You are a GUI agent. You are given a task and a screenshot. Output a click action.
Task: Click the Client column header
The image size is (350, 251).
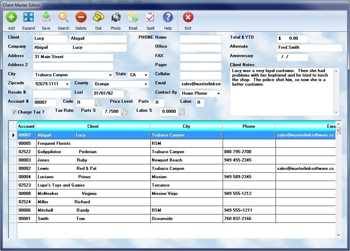pyautogui.click(x=93, y=126)
